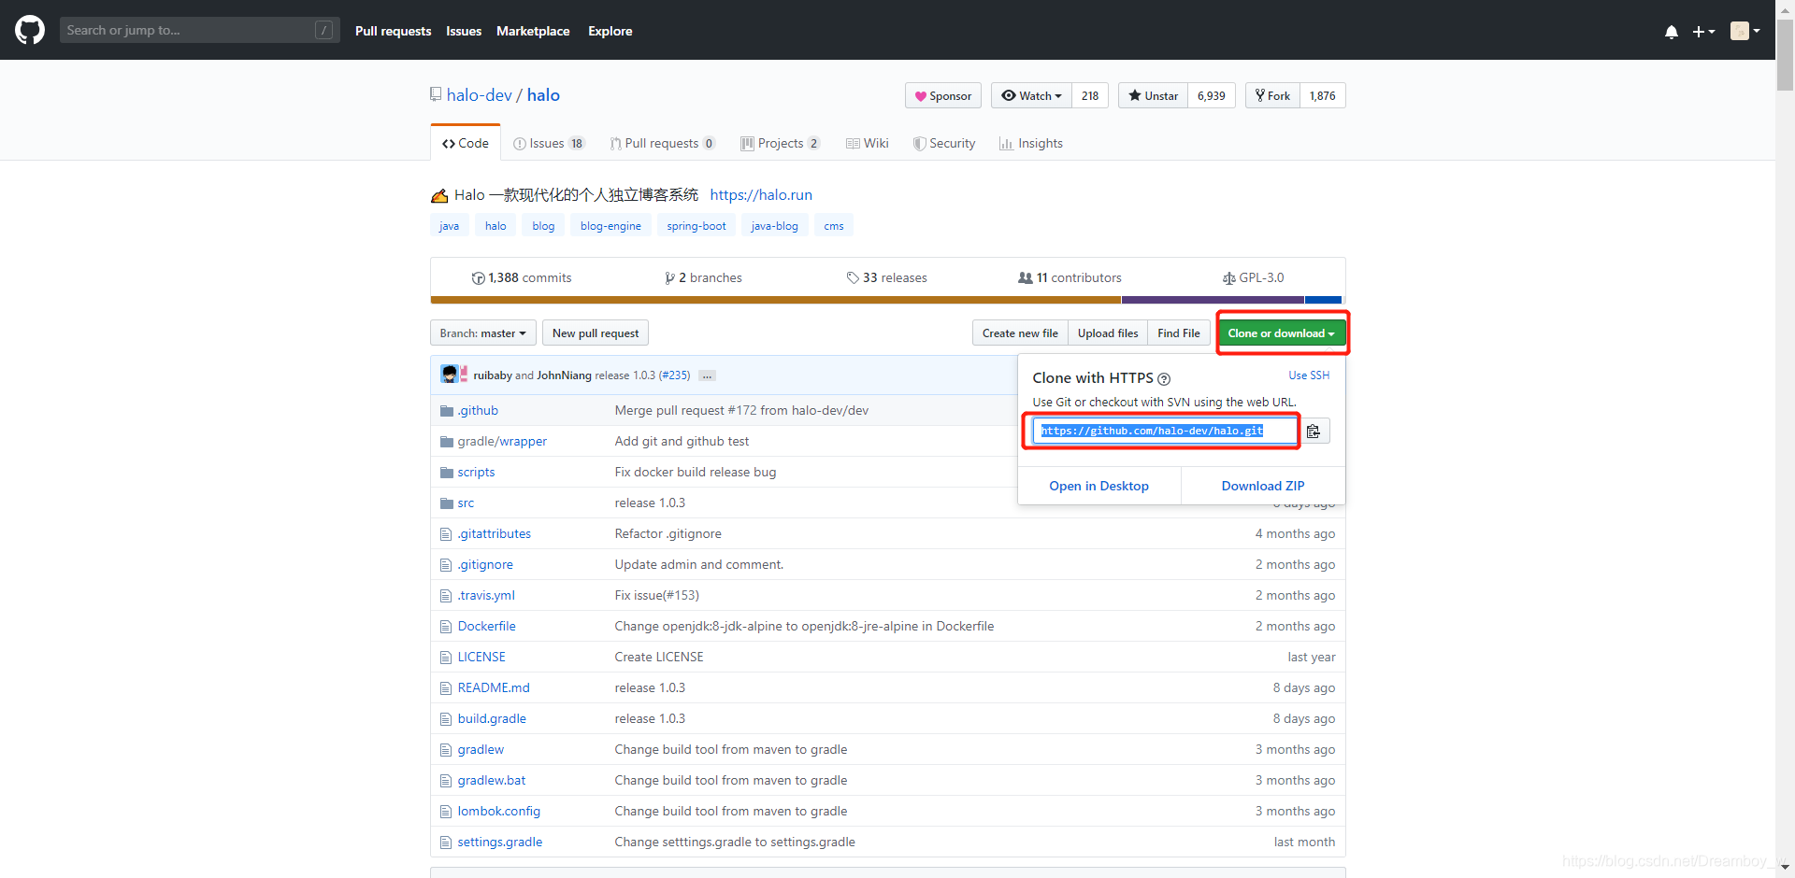
Task: Click Find File button
Action: pos(1179,333)
